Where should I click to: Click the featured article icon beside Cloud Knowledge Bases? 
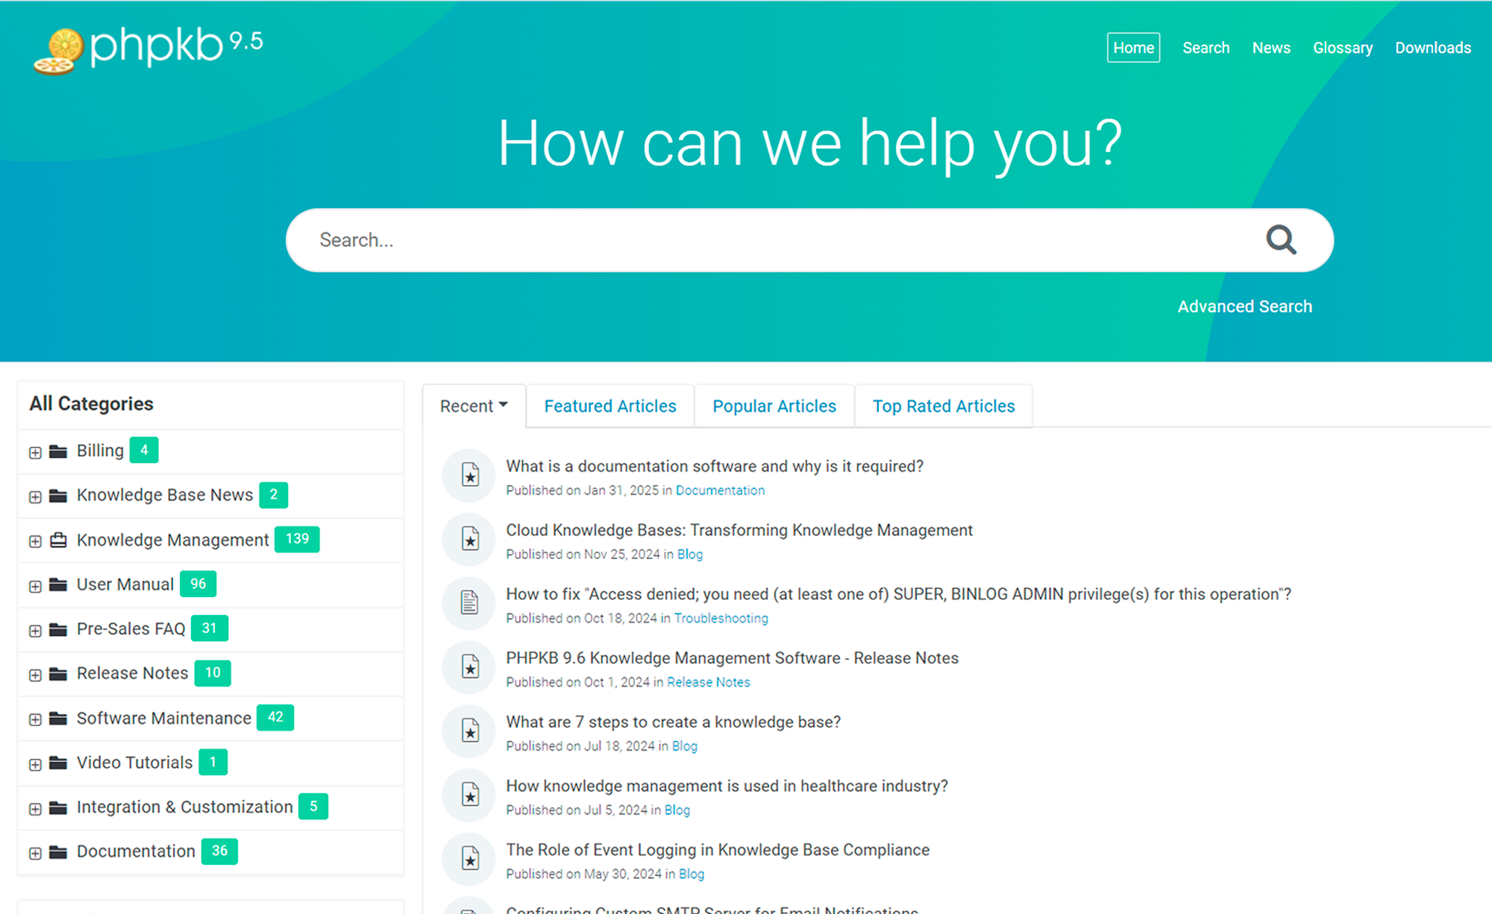(x=470, y=538)
